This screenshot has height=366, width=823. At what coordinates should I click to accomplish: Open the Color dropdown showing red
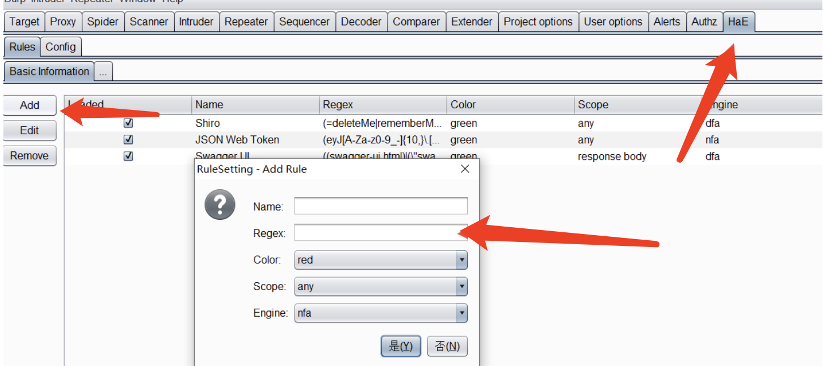380,260
